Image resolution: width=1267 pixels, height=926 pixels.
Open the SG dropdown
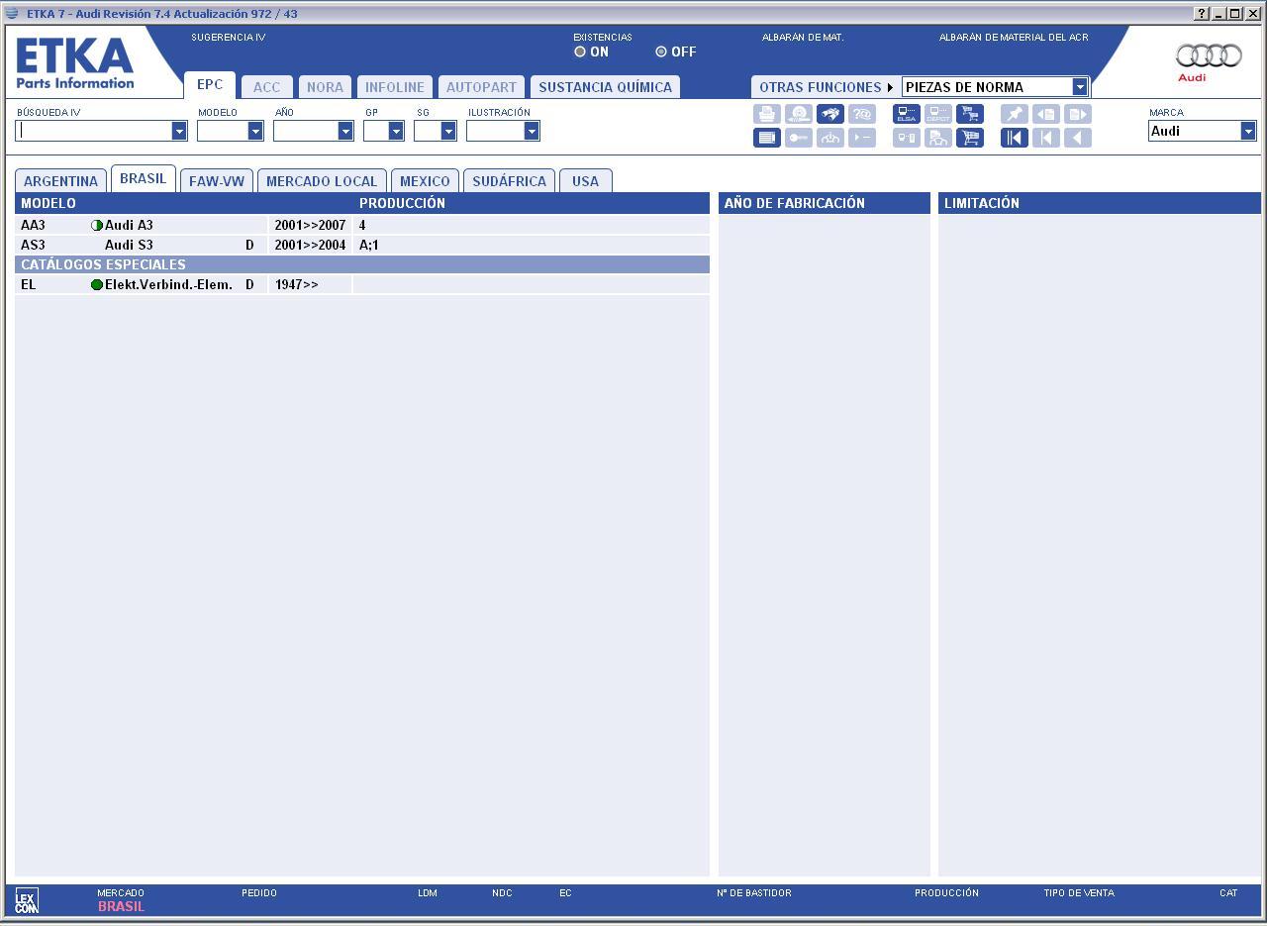tap(448, 131)
